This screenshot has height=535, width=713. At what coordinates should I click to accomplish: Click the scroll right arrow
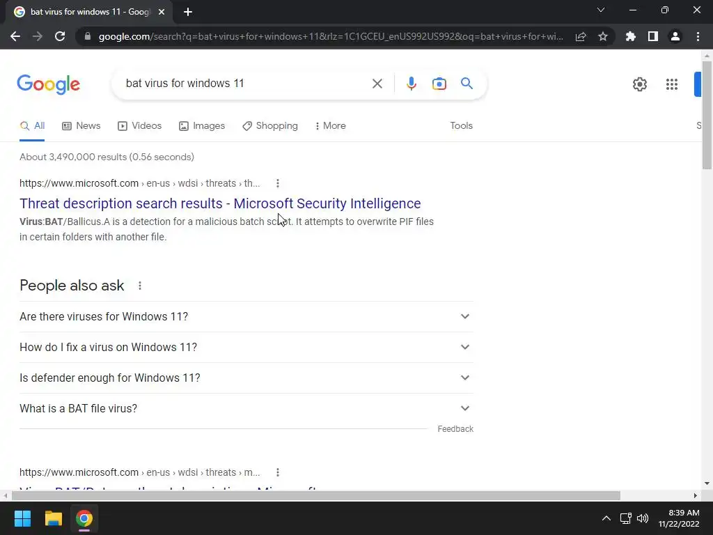[x=696, y=495]
